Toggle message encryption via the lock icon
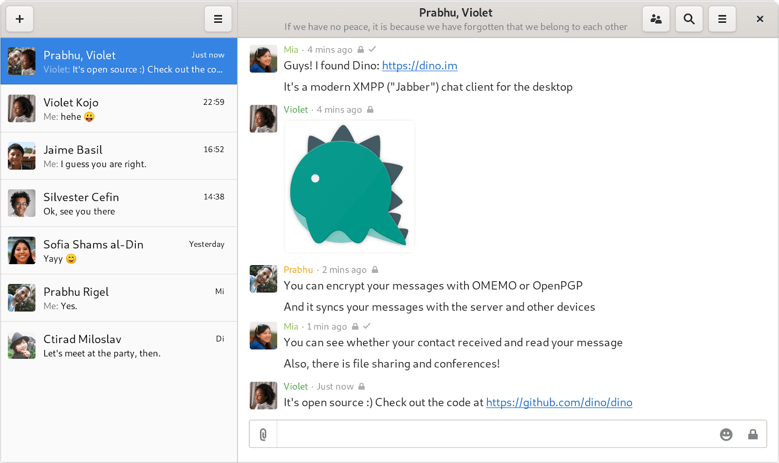The height and width of the screenshot is (463, 779). click(753, 434)
